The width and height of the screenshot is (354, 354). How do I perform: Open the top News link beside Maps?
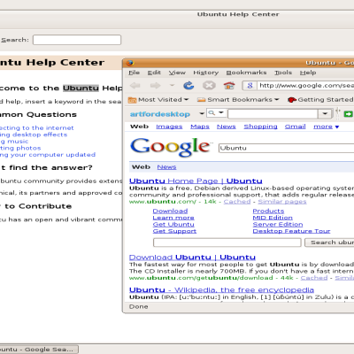tap(227, 127)
